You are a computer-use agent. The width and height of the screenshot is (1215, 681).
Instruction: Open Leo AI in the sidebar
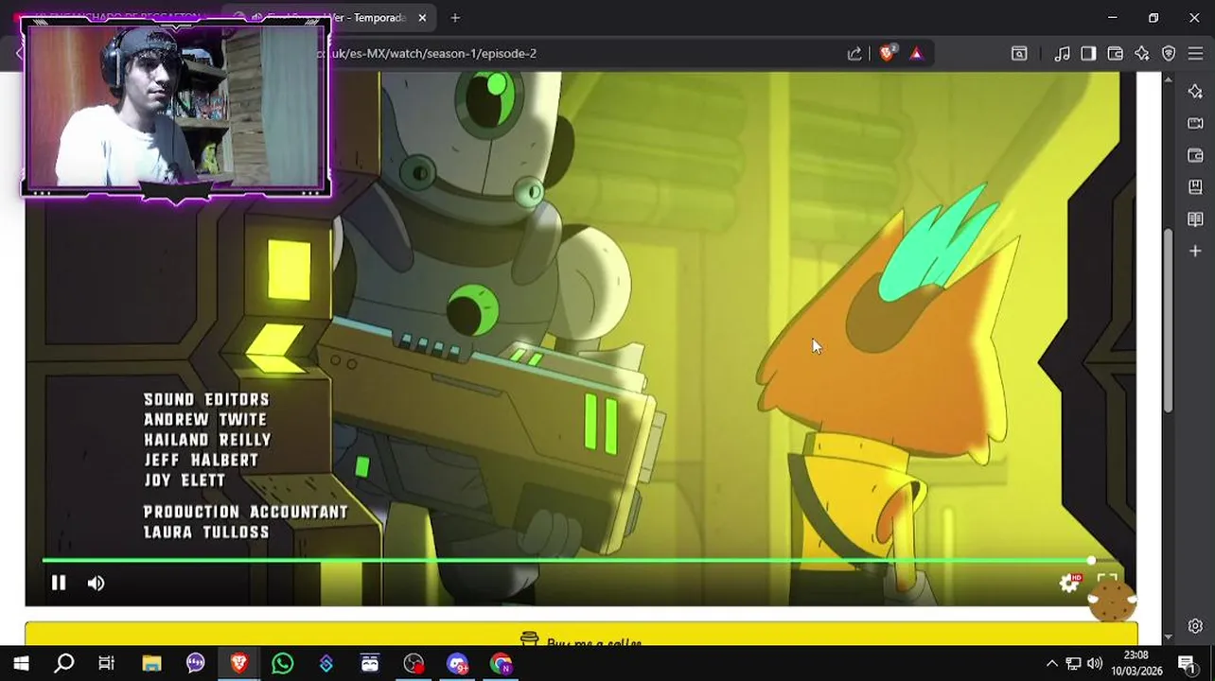pyautogui.click(x=1195, y=92)
